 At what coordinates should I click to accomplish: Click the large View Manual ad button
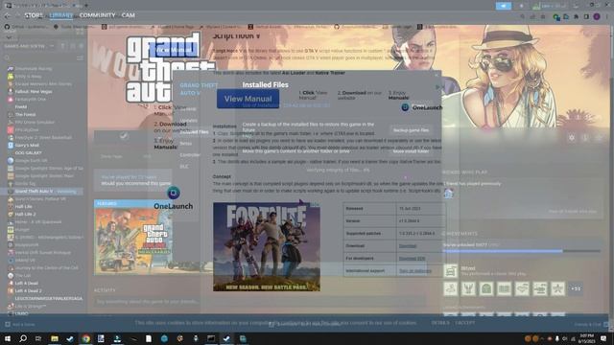pyautogui.click(x=248, y=99)
